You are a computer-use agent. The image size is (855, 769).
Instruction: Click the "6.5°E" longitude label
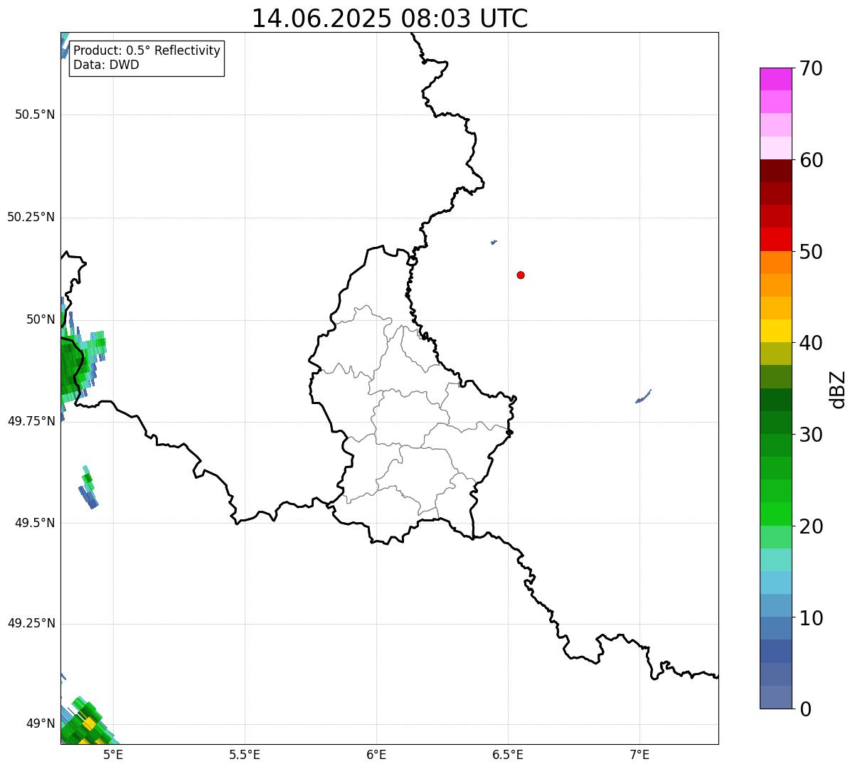(508, 755)
